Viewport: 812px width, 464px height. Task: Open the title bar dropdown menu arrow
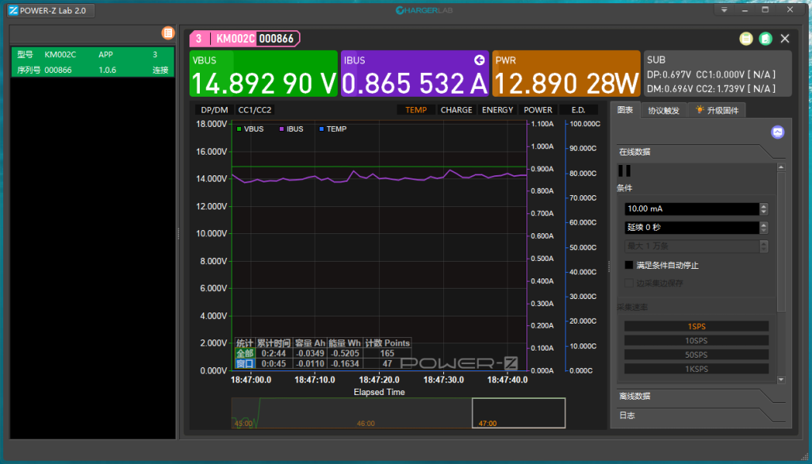click(x=725, y=10)
